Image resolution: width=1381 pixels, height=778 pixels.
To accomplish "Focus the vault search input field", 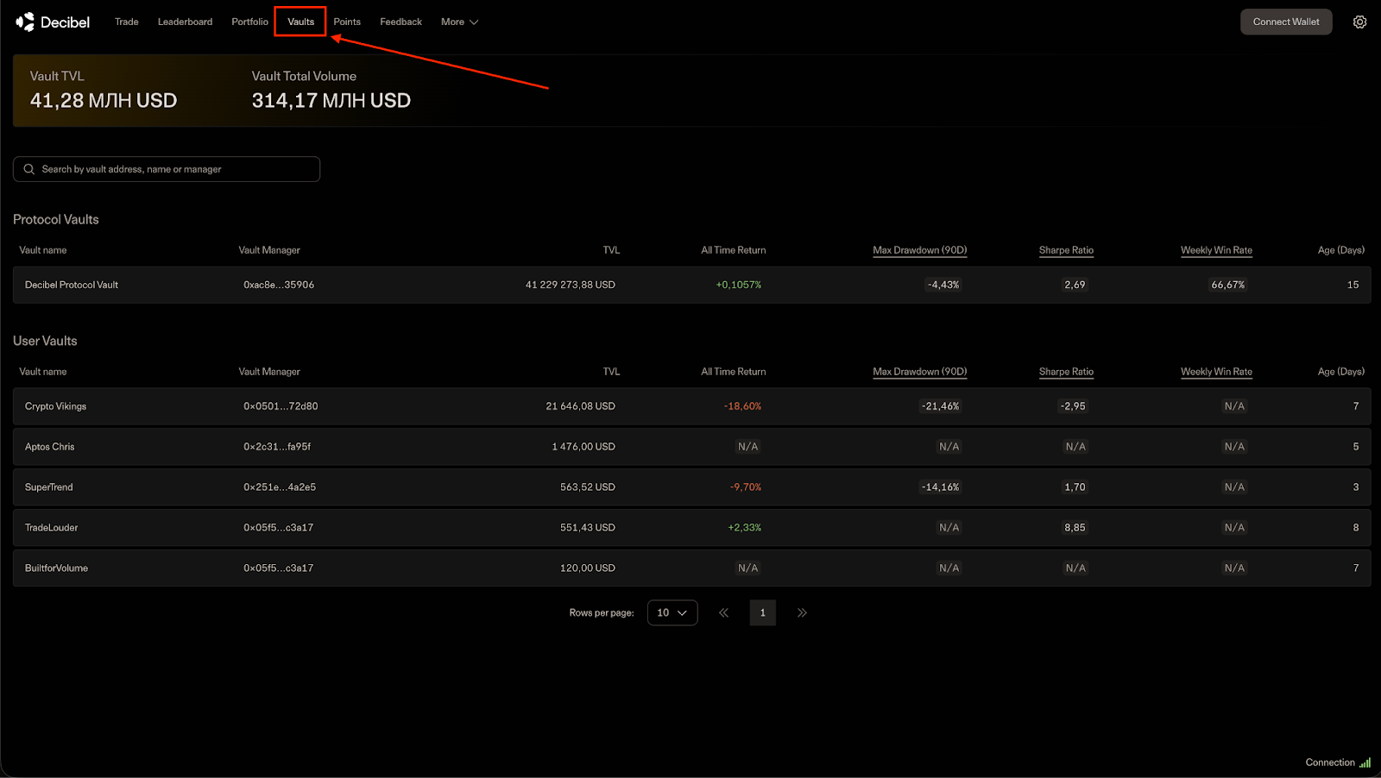I will coord(167,169).
